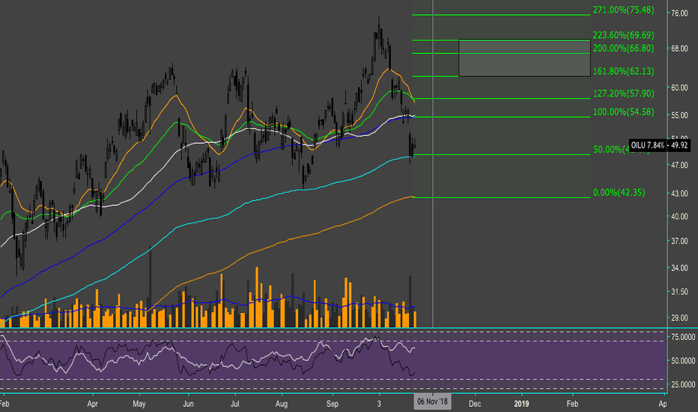Viewport: 698px width, 412px height.
Task: Click the 127.20%(57.90) Fibonacci label
Action: coord(623,94)
